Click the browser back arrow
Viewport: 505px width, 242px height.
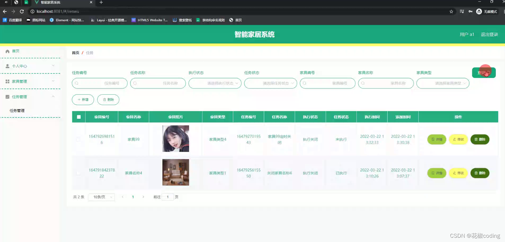[5, 11]
